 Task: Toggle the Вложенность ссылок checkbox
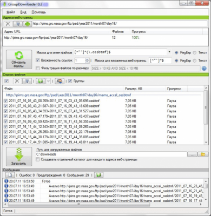(37, 60)
